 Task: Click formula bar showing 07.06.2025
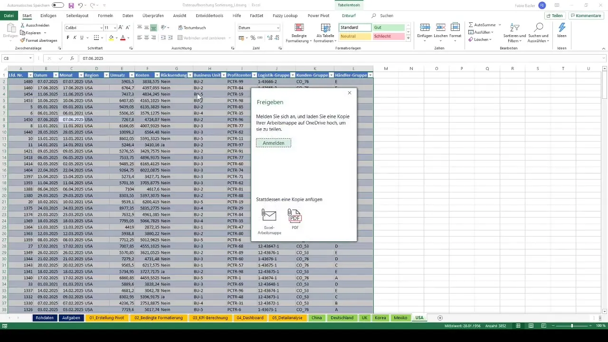(342, 58)
